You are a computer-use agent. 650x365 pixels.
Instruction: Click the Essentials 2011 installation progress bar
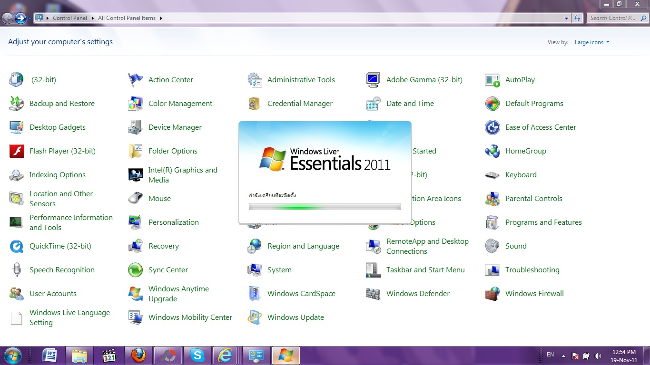coord(325,207)
